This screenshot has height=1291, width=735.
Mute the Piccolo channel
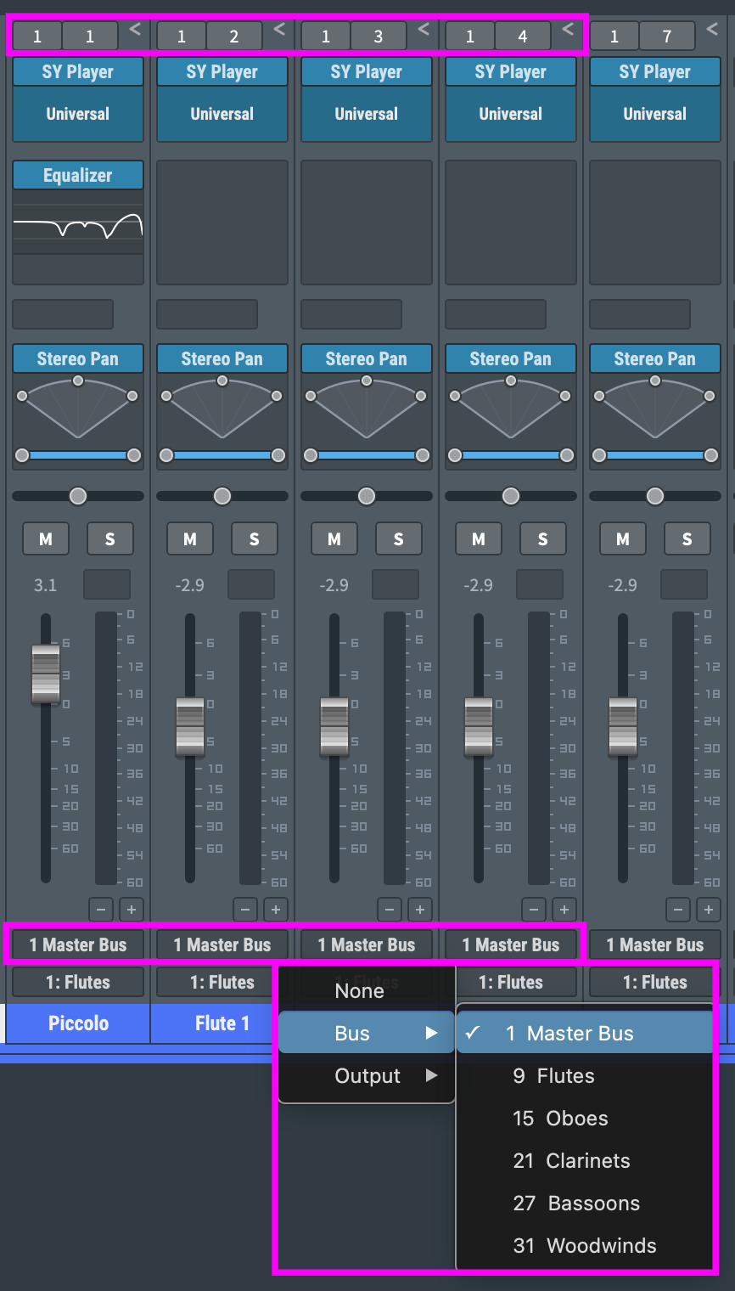click(46, 538)
